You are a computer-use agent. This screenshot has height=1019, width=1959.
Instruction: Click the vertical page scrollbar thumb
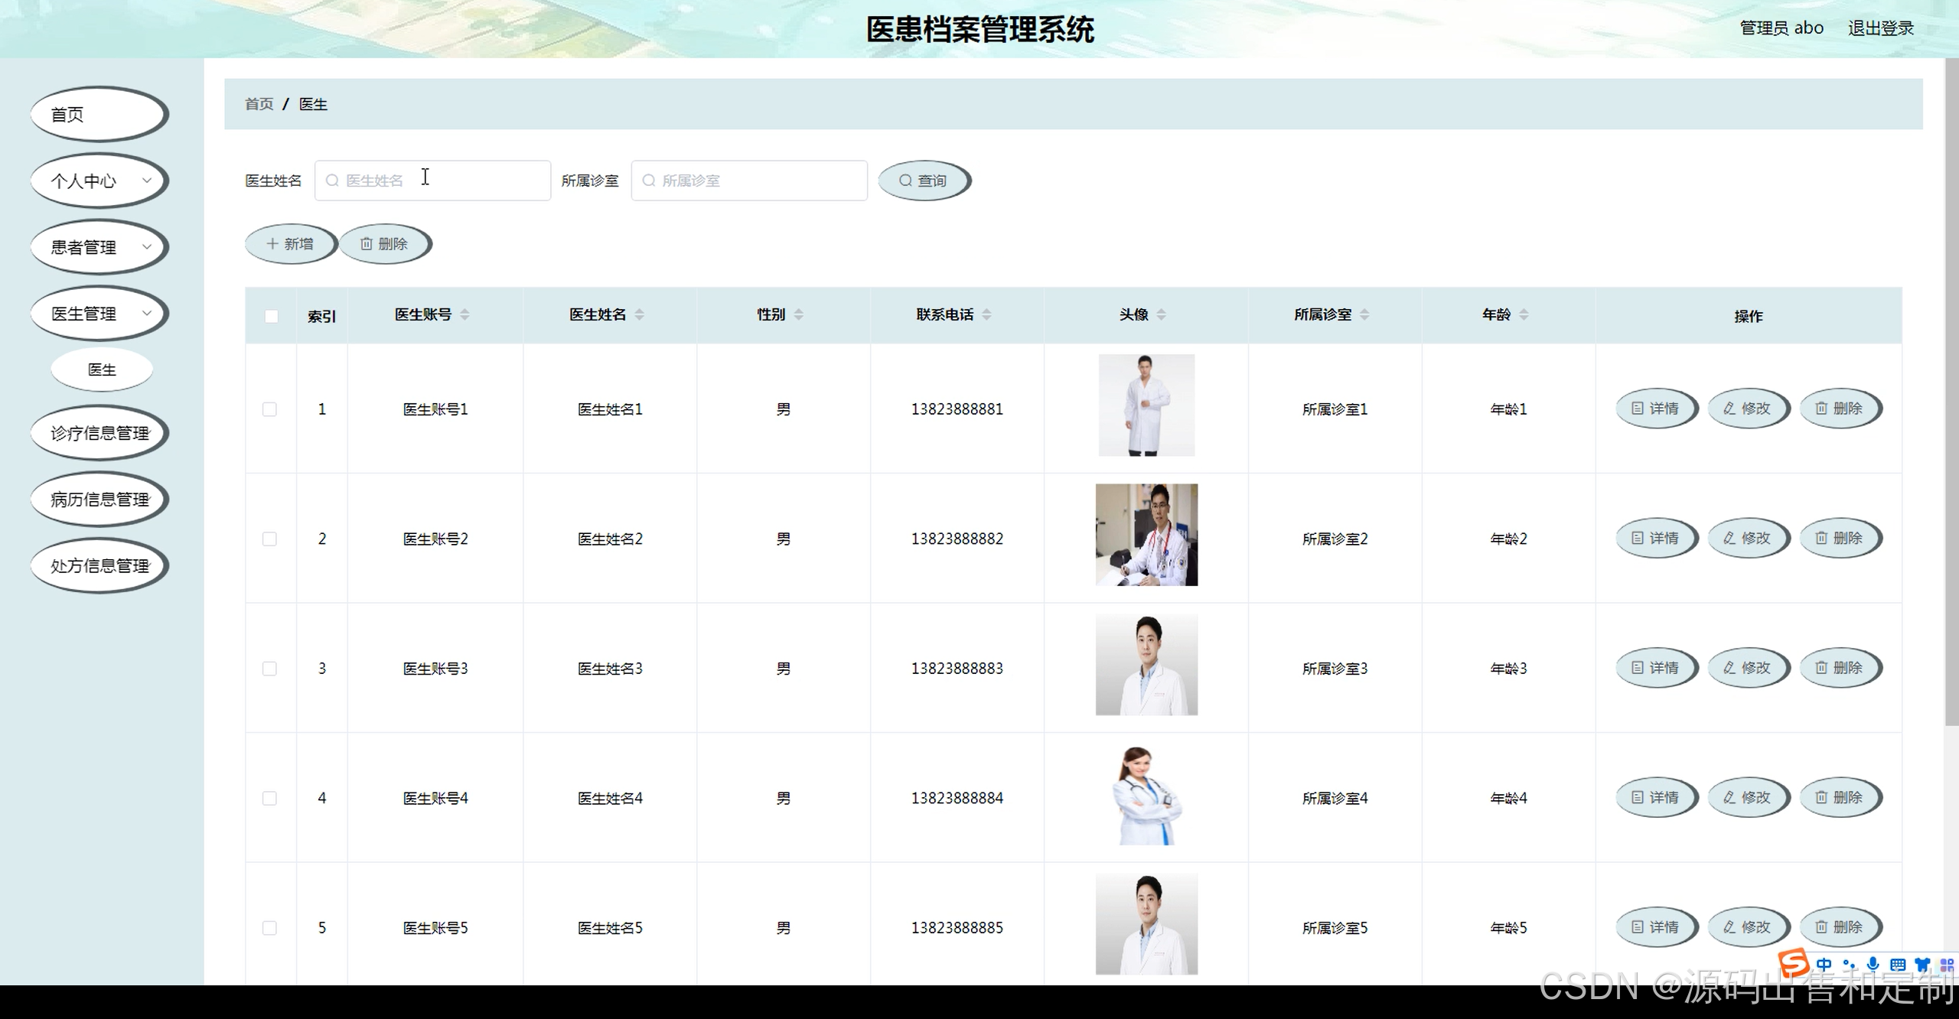tap(1951, 390)
